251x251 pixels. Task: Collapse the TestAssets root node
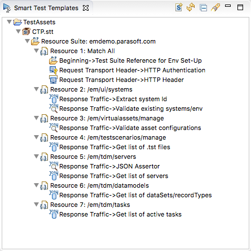[9, 21]
